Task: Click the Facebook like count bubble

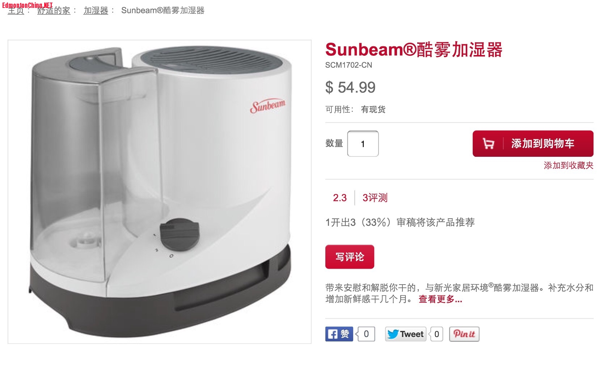Action: tap(366, 334)
